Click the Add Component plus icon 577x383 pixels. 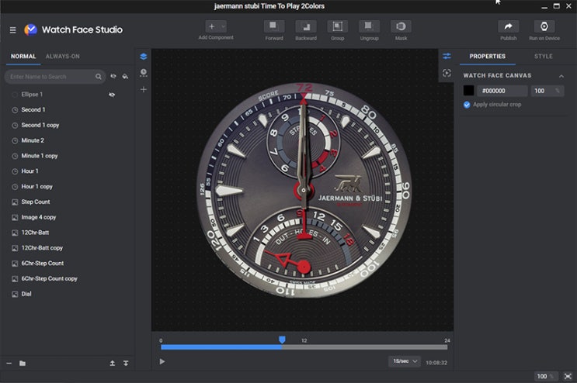click(x=211, y=26)
